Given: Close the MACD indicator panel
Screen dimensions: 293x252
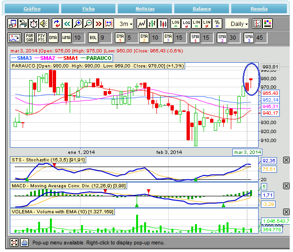Looking at the screenshot, I should point(286,186).
